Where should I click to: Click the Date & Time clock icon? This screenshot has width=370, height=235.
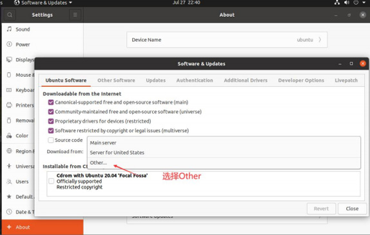click(9, 212)
